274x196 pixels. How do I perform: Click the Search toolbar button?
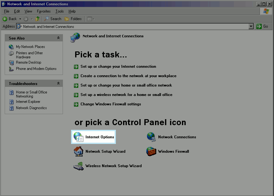tap(53, 19)
